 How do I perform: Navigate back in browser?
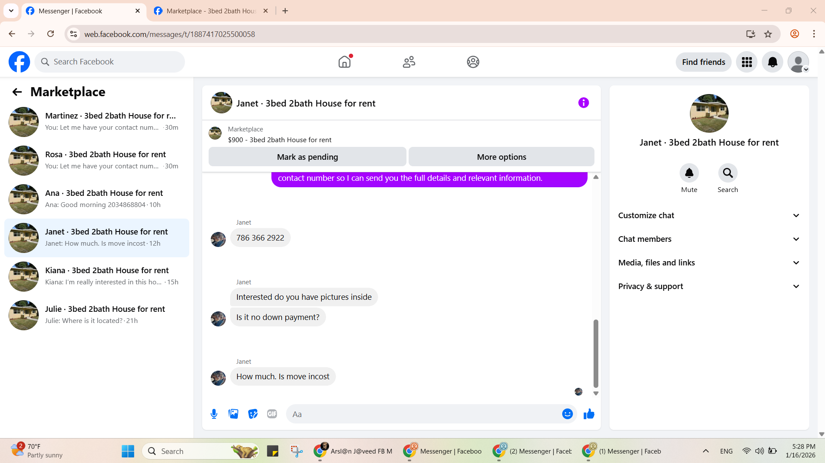[x=12, y=34]
